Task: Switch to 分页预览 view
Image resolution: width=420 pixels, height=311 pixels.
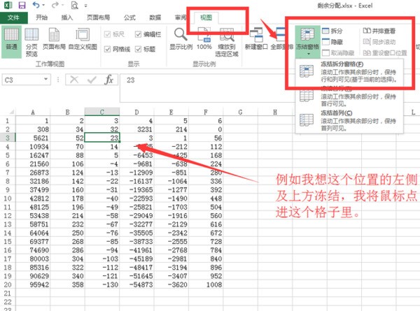Action: point(31,42)
